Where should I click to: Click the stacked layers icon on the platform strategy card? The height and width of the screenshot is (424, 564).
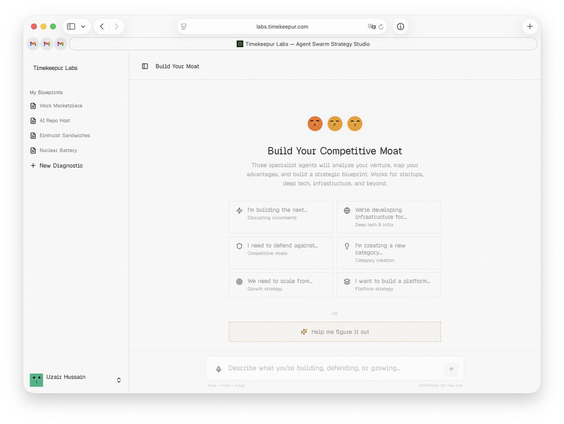pos(347,281)
